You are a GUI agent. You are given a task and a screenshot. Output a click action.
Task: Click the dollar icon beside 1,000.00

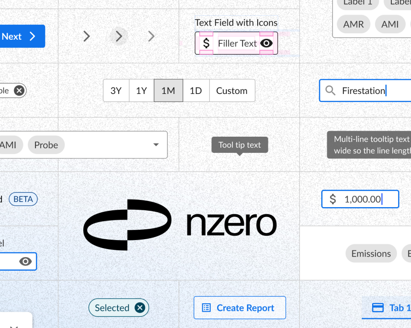coord(333,199)
